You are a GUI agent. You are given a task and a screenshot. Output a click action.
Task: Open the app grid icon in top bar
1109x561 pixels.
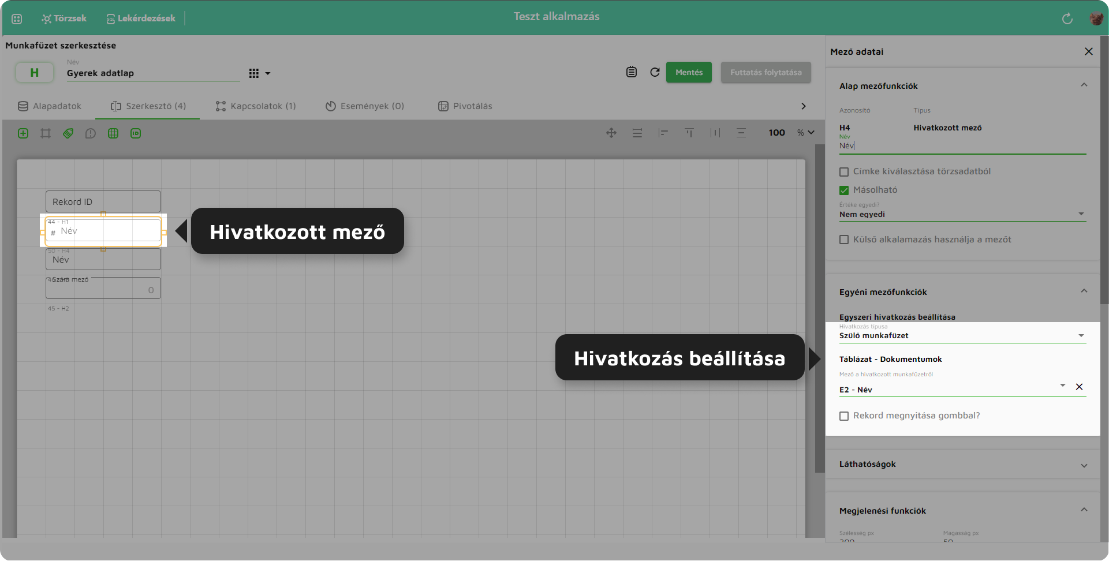(17, 18)
